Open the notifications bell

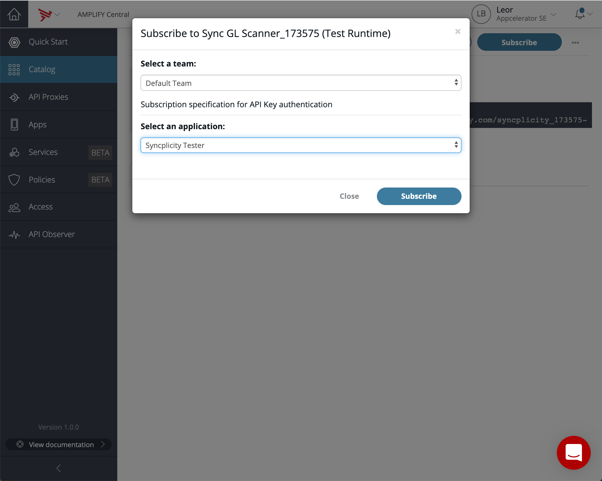coord(580,14)
